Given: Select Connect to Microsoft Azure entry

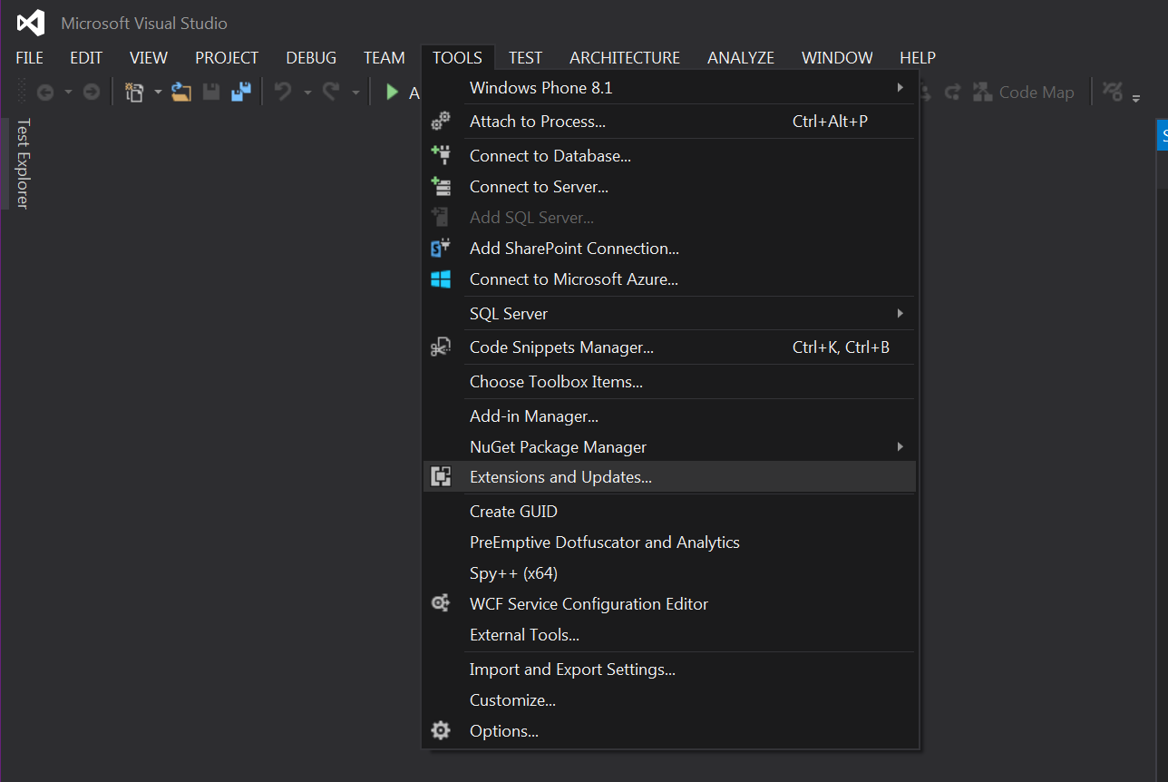Looking at the screenshot, I should 669,279.
